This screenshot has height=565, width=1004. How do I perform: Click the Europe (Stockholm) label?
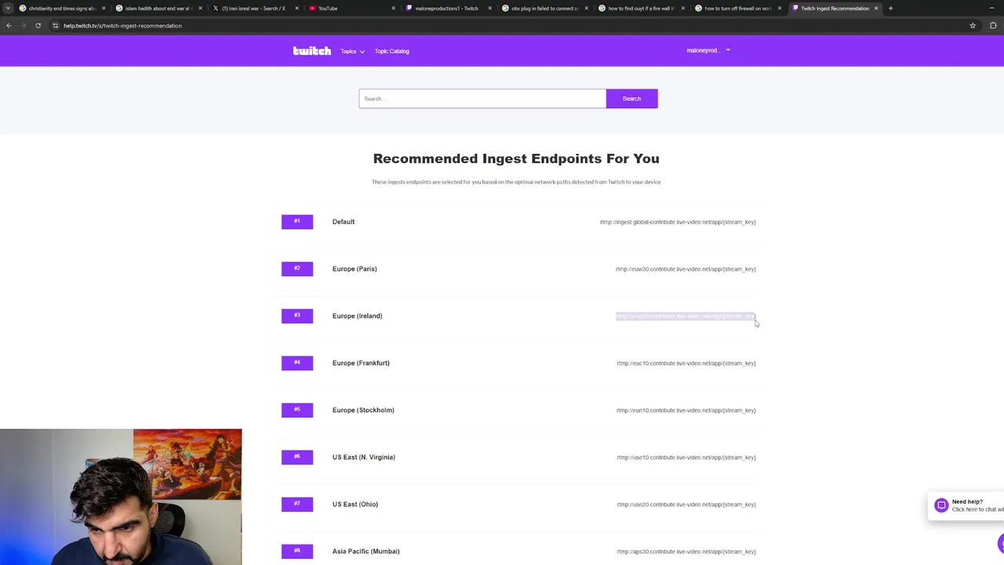pyautogui.click(x=363, y=410)
